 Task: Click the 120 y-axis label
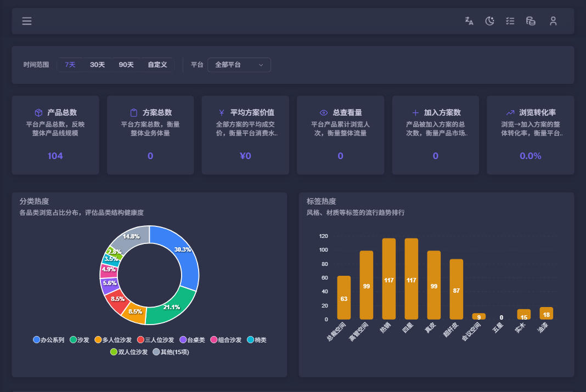[323, 236]
